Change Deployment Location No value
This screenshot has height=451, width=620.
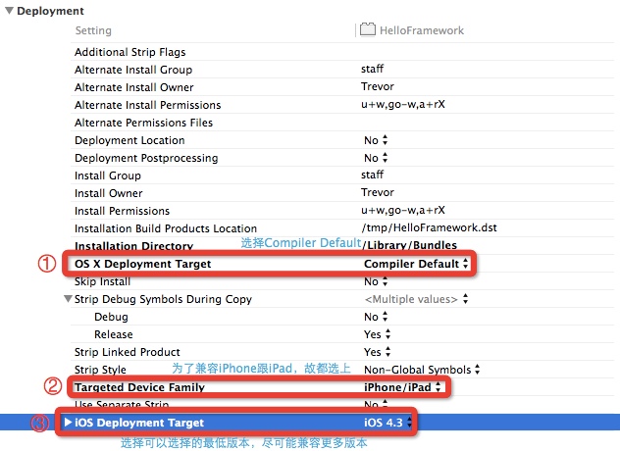point(376,140)
